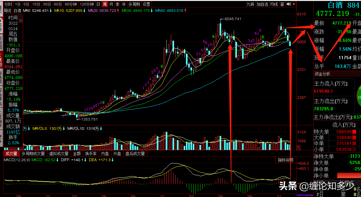This screenshot has height=197, width=361.
Task: Select the 15分 period
Action: [36, 4]
